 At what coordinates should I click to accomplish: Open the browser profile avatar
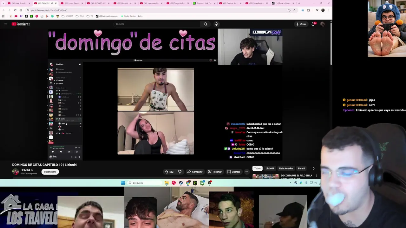(323, 10)
